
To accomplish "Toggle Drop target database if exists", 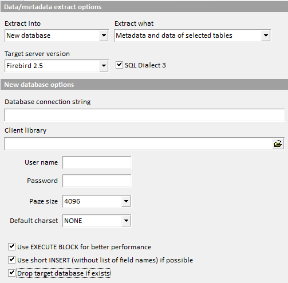I will [11, 273].
